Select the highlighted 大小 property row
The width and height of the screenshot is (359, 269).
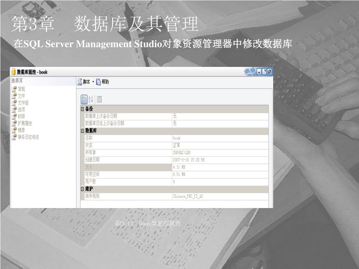(x=176, y=167)
